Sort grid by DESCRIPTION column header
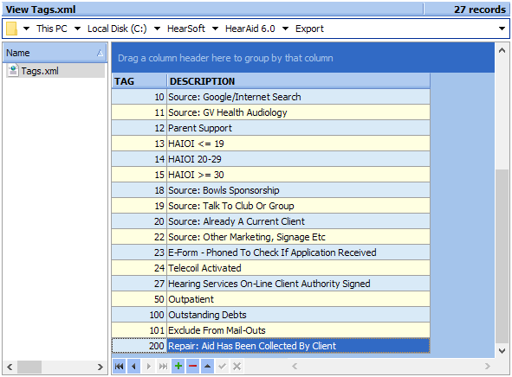This screenshot has height=377, width=512. coord(298,81)
